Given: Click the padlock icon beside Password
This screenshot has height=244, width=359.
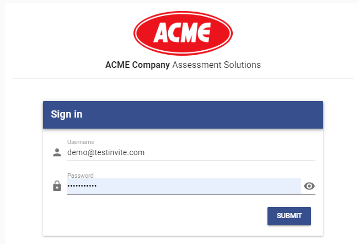Looking at the screenshot, I should click(x=57, y=186).
